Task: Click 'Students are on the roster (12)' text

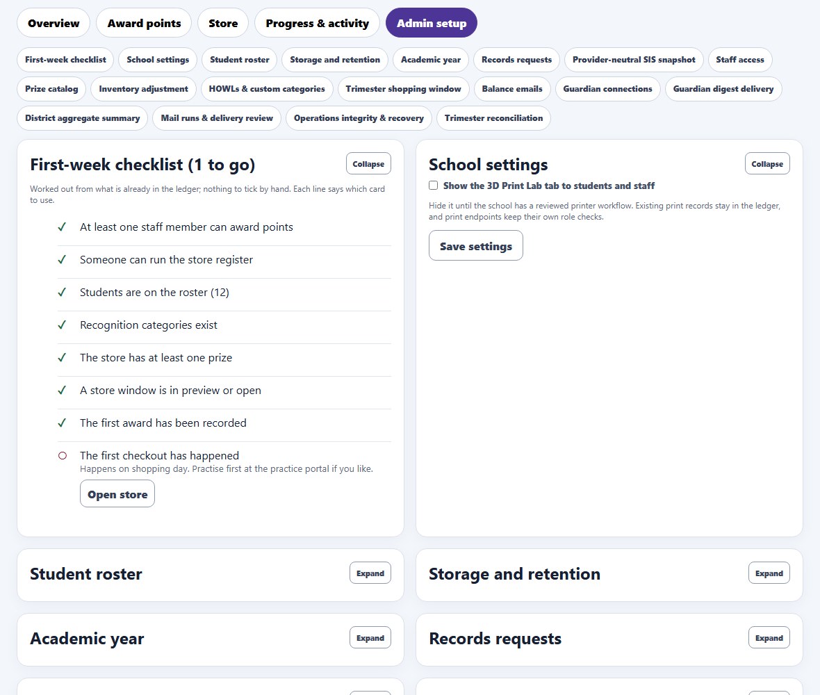Action: point(154,293)
